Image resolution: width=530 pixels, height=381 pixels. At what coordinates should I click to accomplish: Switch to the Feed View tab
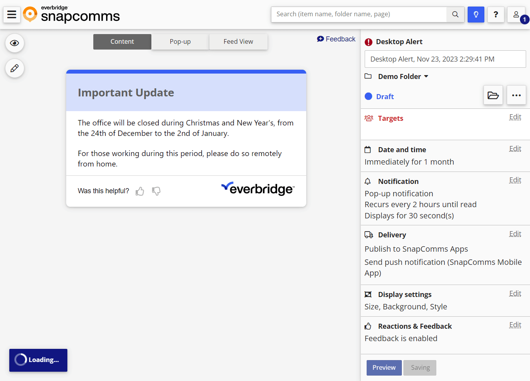click(x=238, y=41)
